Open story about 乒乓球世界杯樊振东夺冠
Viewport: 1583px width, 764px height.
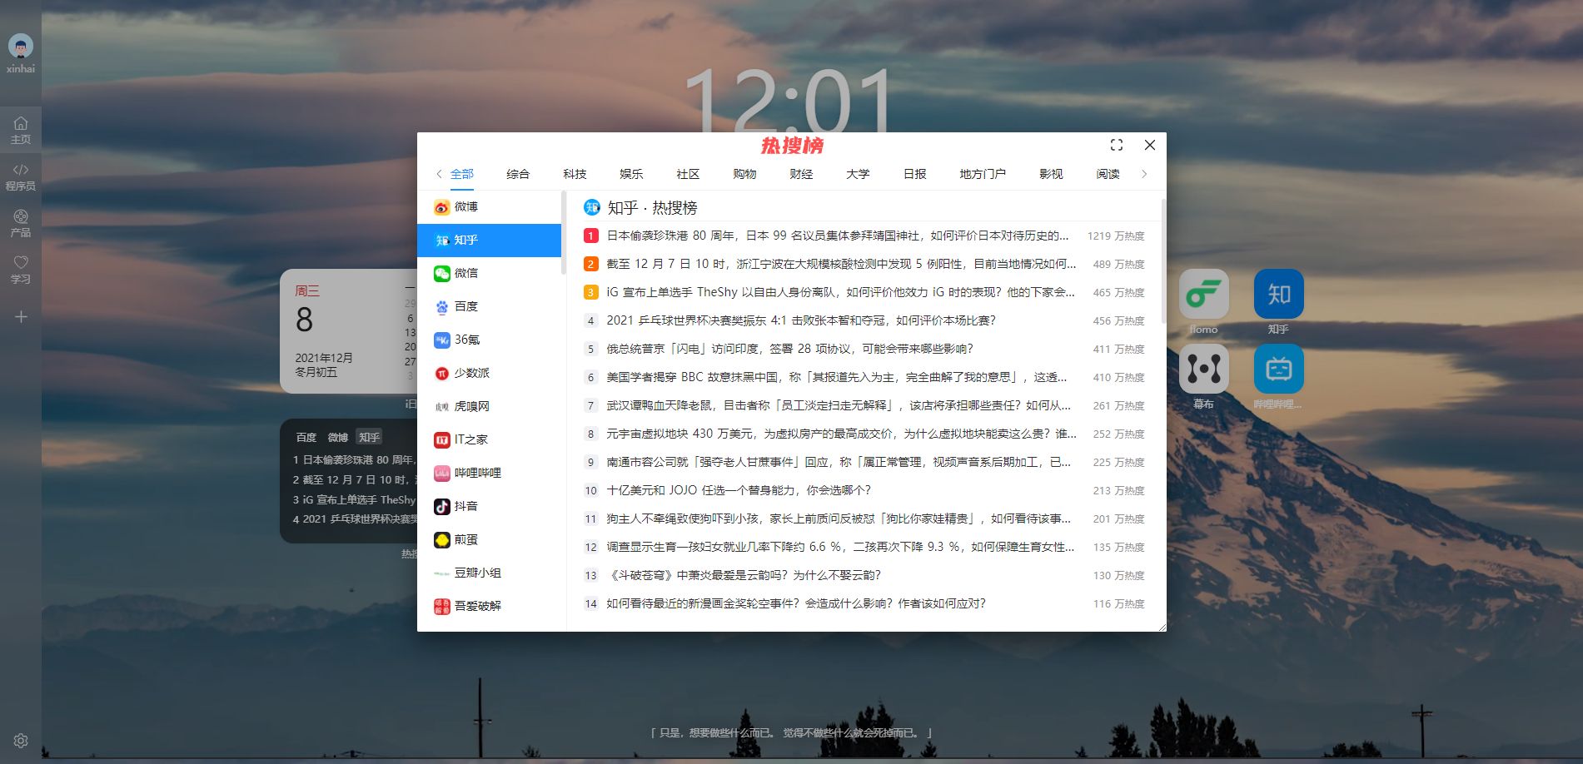[801, 320]
